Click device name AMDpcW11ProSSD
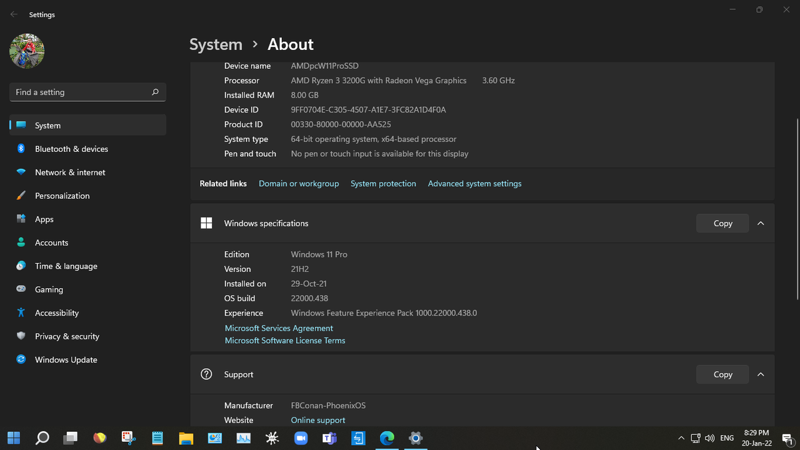The image size is (800, 450). 324,66
